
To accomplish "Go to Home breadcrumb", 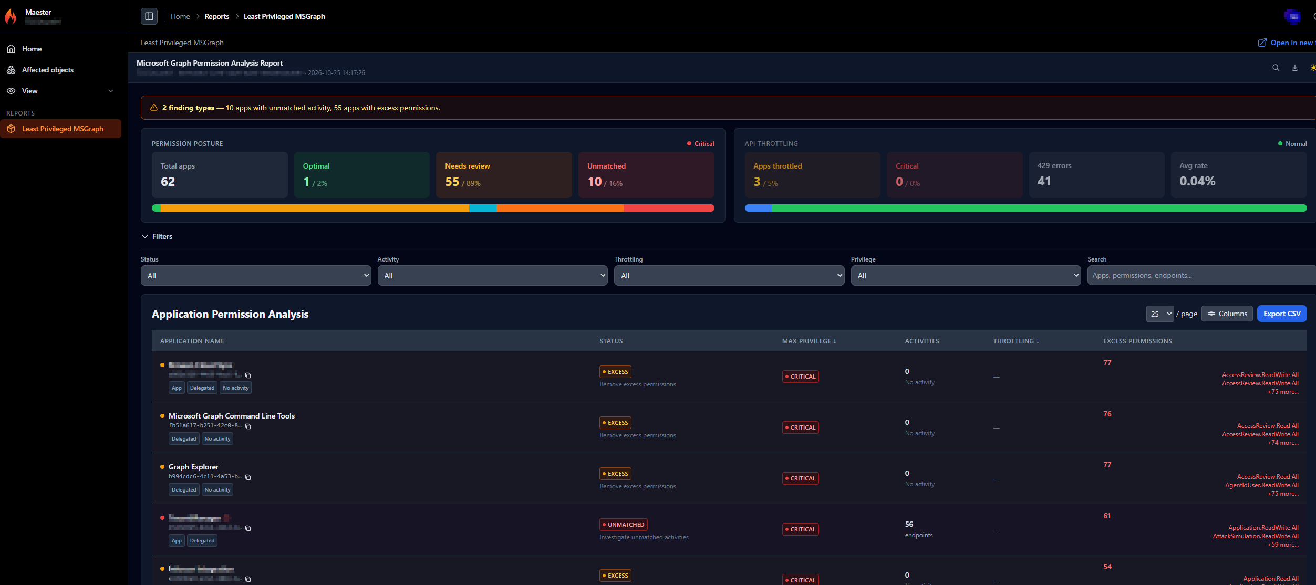I will (x=180, y=16).
